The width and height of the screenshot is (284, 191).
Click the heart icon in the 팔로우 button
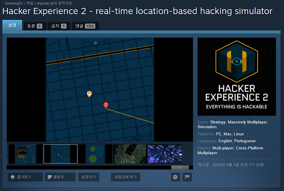(x=49, y=177)
